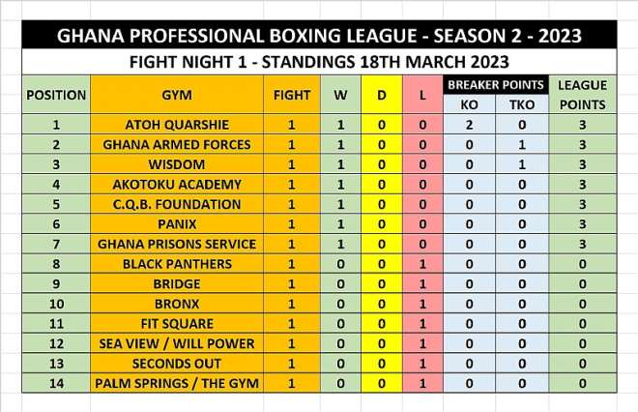
Task: Click the title row Ghana Professional Boxing League
Action: tap(319, 35)
